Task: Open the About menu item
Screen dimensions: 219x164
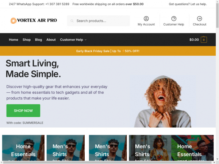Action: [x=51, y=40]
